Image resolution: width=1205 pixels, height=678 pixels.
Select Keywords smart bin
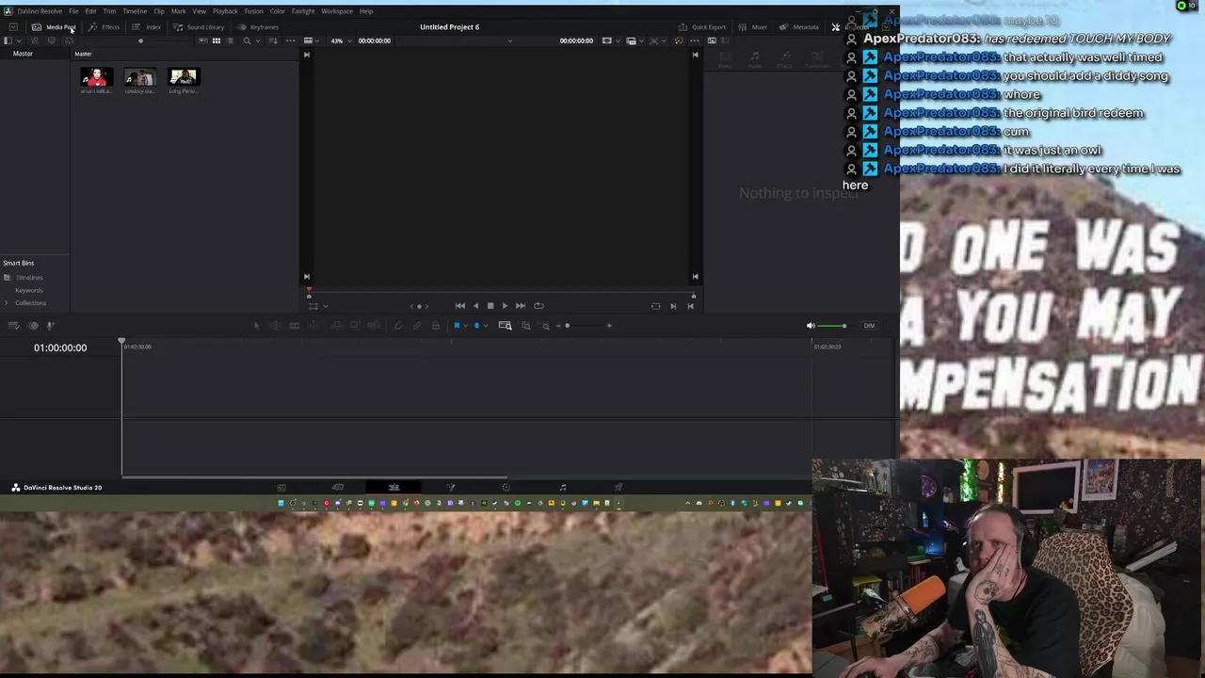pyautogui.click(x=29, y=290)
